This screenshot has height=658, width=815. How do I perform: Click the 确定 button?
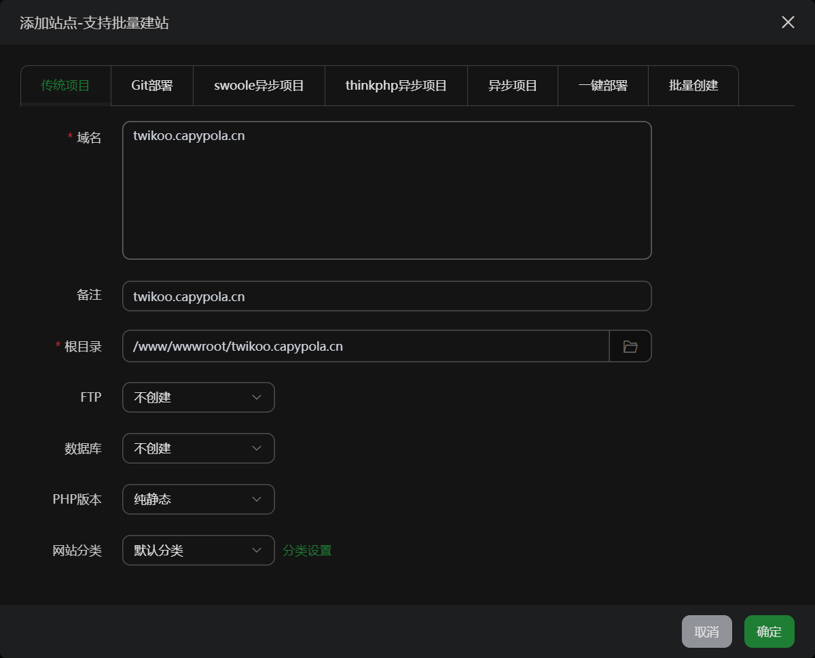click(769, 631)
